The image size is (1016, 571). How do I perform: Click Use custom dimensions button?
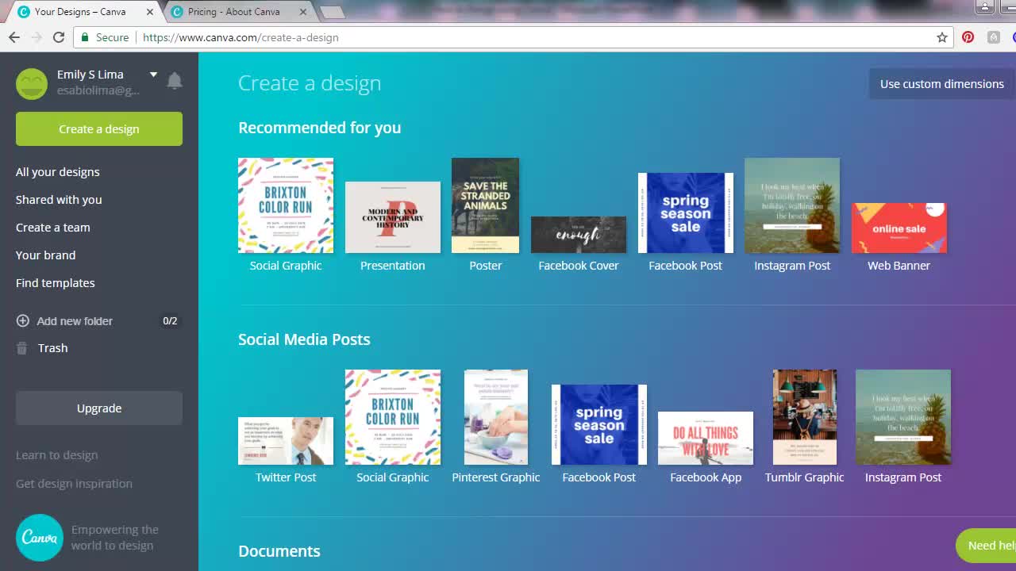coord(942,84)
